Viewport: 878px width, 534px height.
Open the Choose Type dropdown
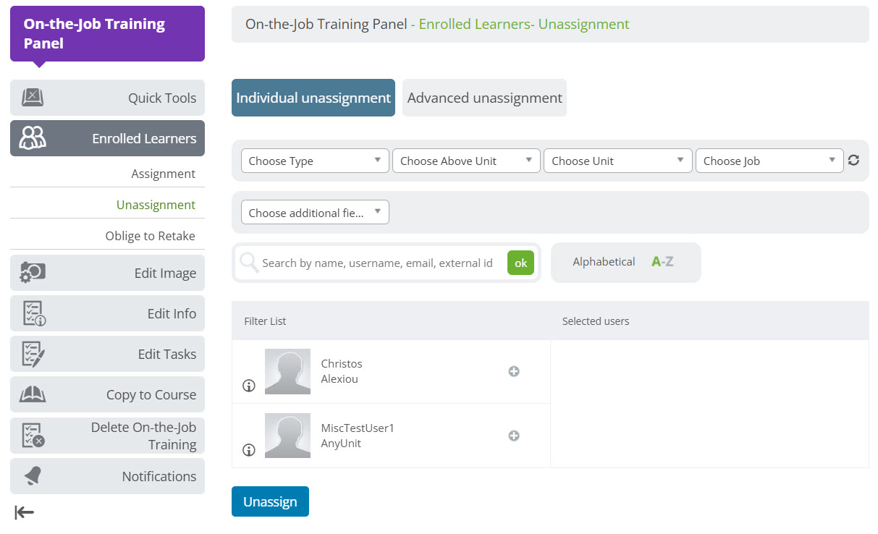[315, 161]
